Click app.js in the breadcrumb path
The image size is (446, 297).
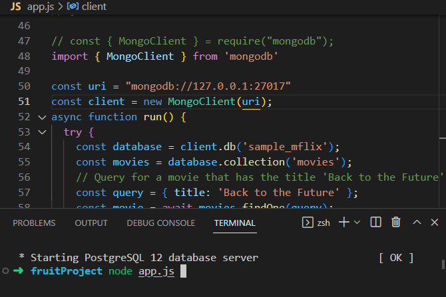pyautogui.click(x=41, y=6)
